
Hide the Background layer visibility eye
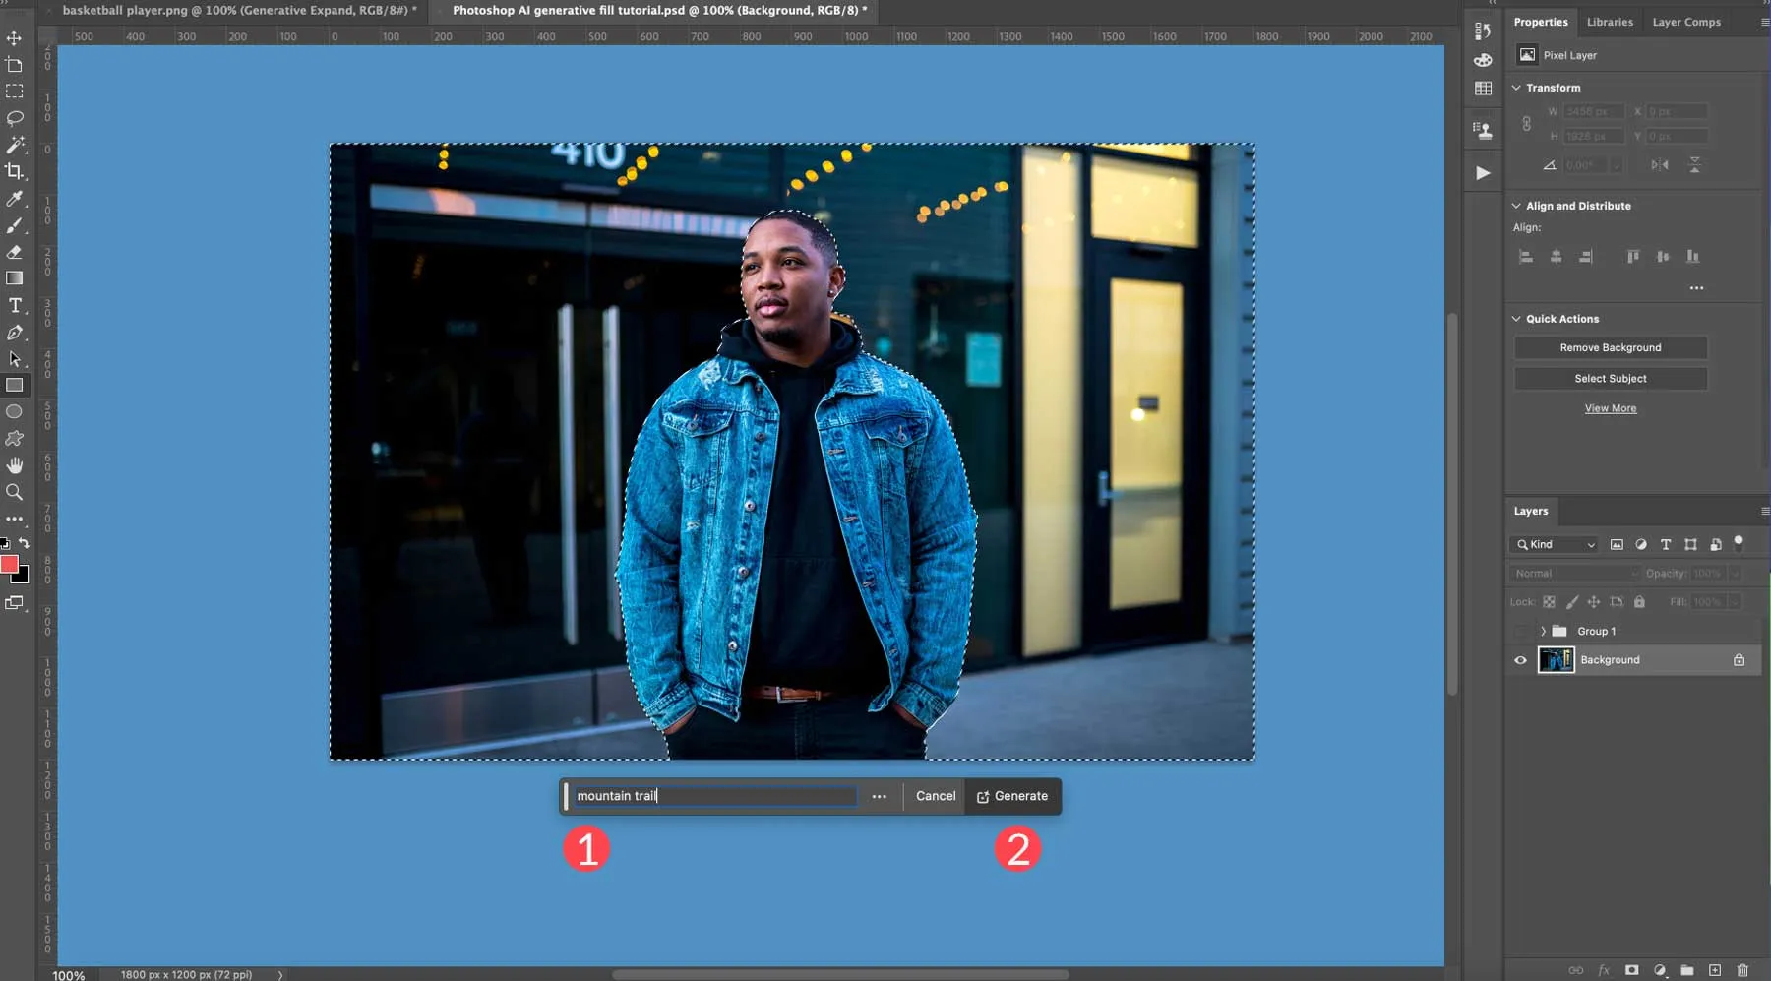point(1520,660)
